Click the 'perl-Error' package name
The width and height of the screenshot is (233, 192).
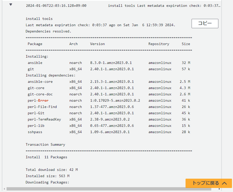tap(38, 101)
